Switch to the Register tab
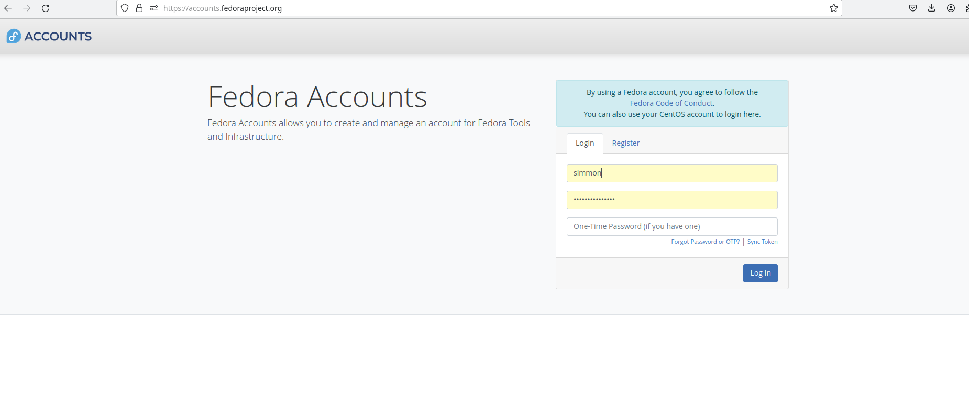 (x=625, y=143)
